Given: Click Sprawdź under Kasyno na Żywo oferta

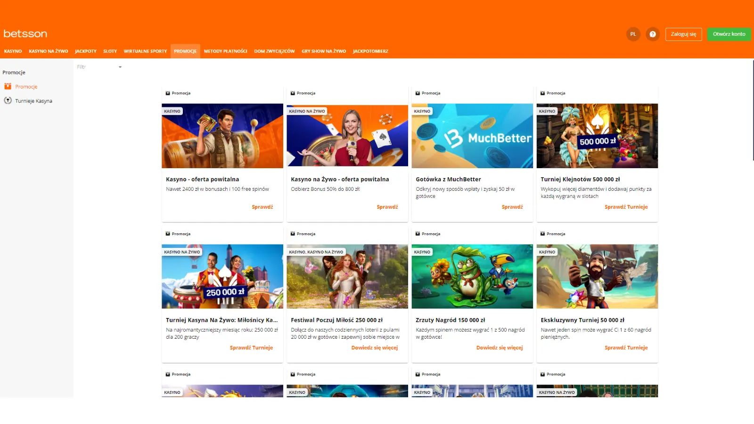Looking at the screenshot, I should point(387,207).
